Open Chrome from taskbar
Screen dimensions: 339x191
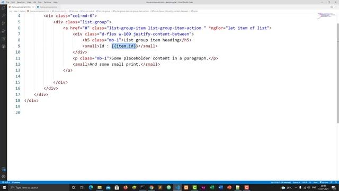(151, 187)
